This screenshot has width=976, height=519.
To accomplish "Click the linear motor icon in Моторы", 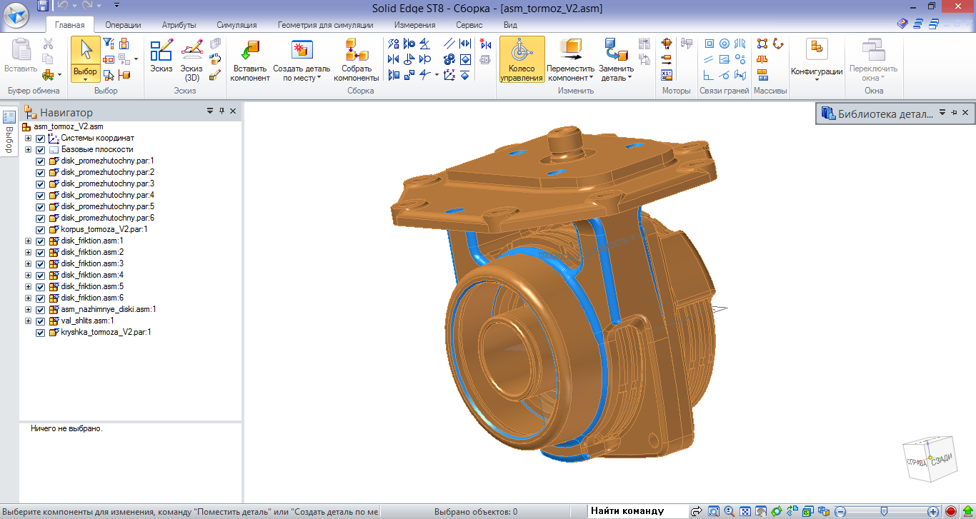I will pyautogui.click(x=667, y=59).
